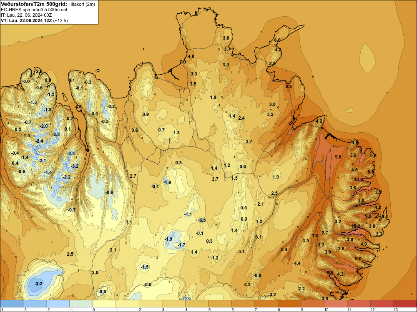The image size is (417, 312).
Task: Click the -0.5 temperature value
Action: 102,292
